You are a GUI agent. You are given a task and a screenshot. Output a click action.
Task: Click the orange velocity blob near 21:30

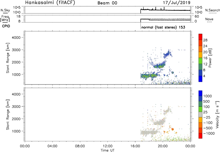[x=172, y=129]
